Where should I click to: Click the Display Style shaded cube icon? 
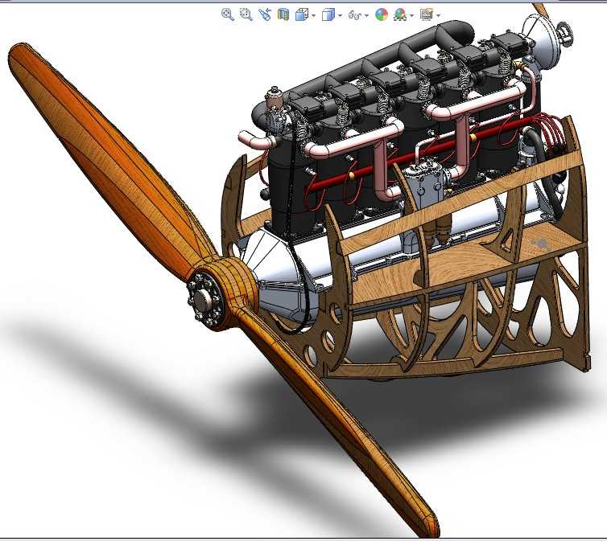click(x=328, y=14)
